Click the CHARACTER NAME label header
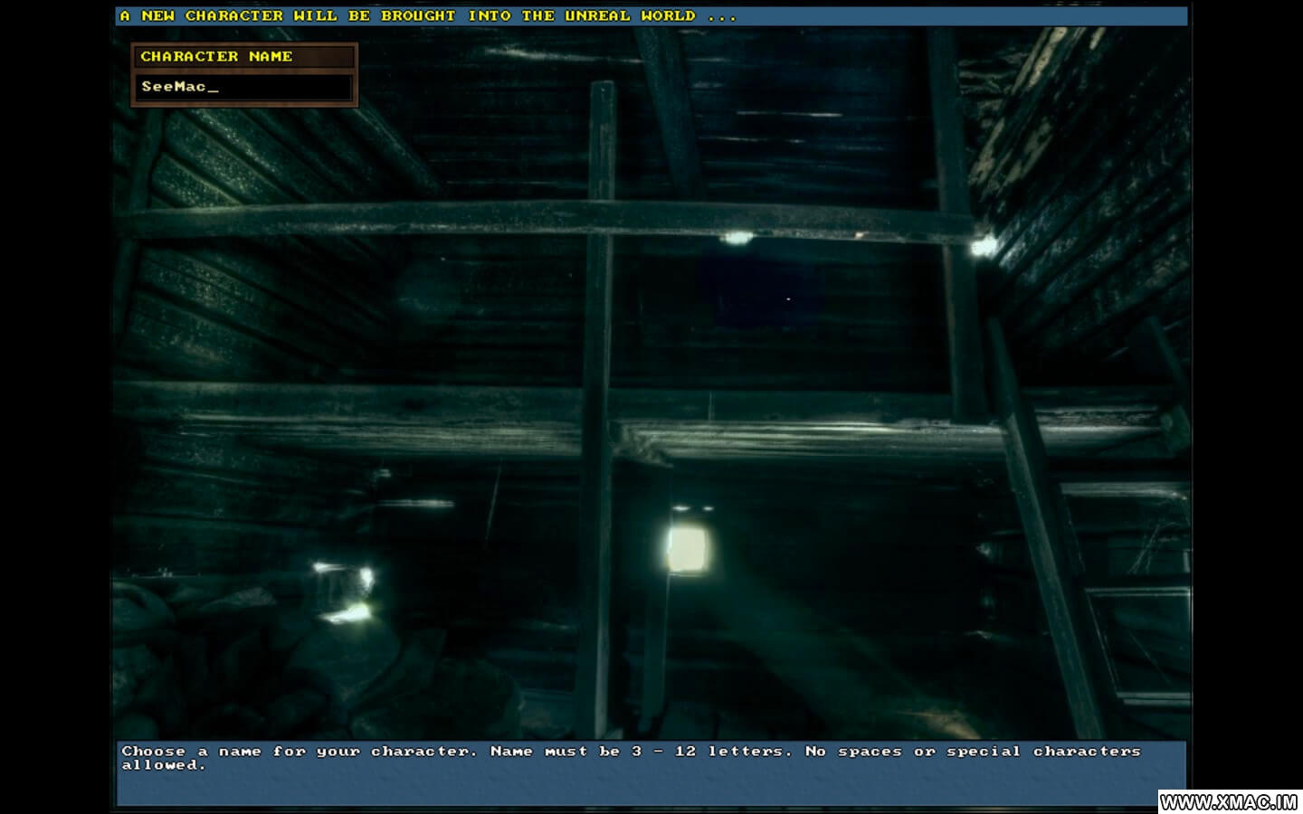 tap(244, 56)
